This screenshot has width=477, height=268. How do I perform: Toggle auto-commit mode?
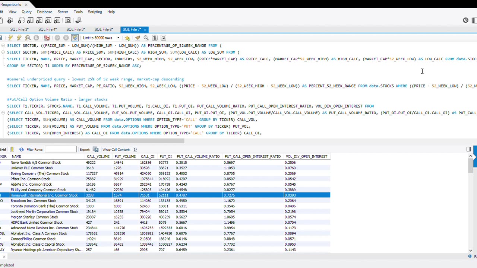(75, 38)
